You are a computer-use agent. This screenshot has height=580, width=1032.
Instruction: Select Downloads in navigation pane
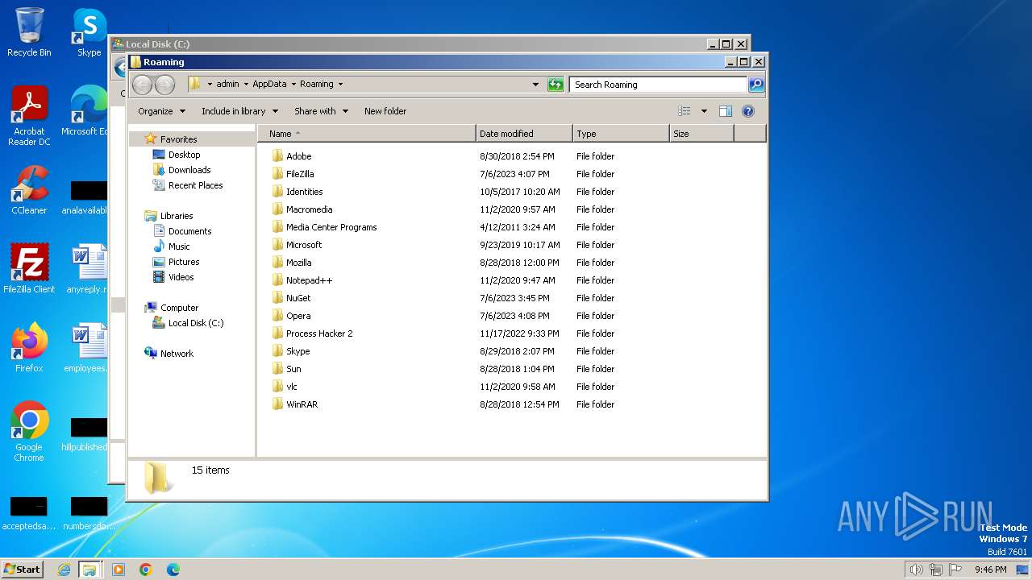pos(189,170)
